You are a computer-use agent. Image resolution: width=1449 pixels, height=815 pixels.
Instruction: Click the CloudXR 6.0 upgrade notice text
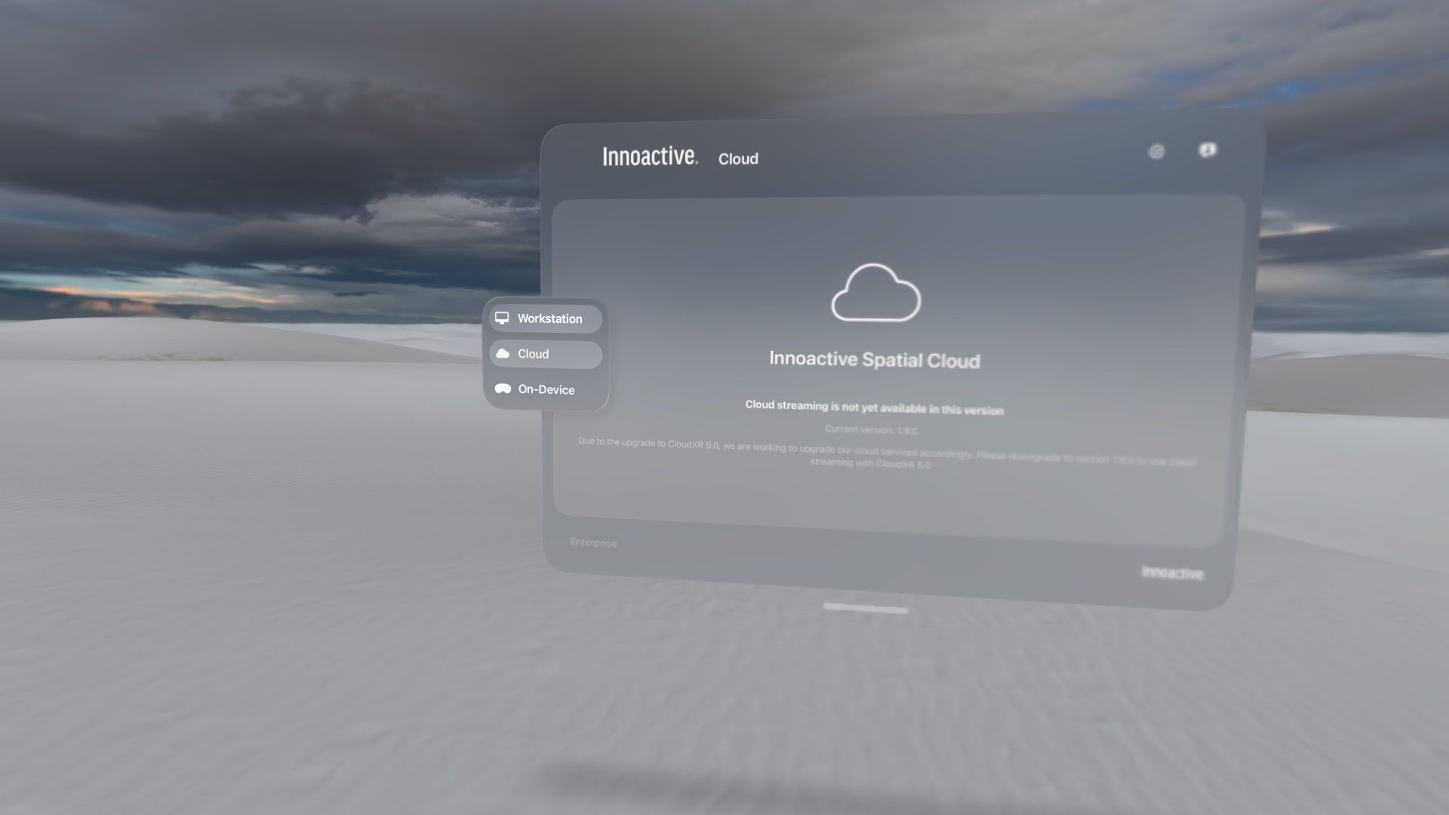pyautogui.click(x=887, y=454)
